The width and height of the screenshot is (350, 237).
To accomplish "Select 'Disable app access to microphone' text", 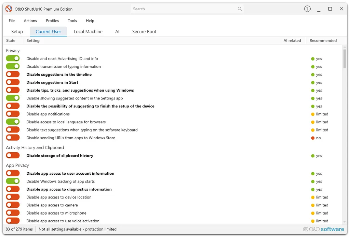I will coord(56,213).
